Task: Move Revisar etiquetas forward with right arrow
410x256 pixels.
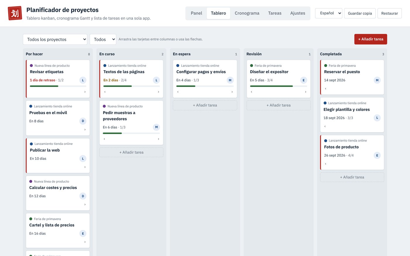Action: click(85, 92)
